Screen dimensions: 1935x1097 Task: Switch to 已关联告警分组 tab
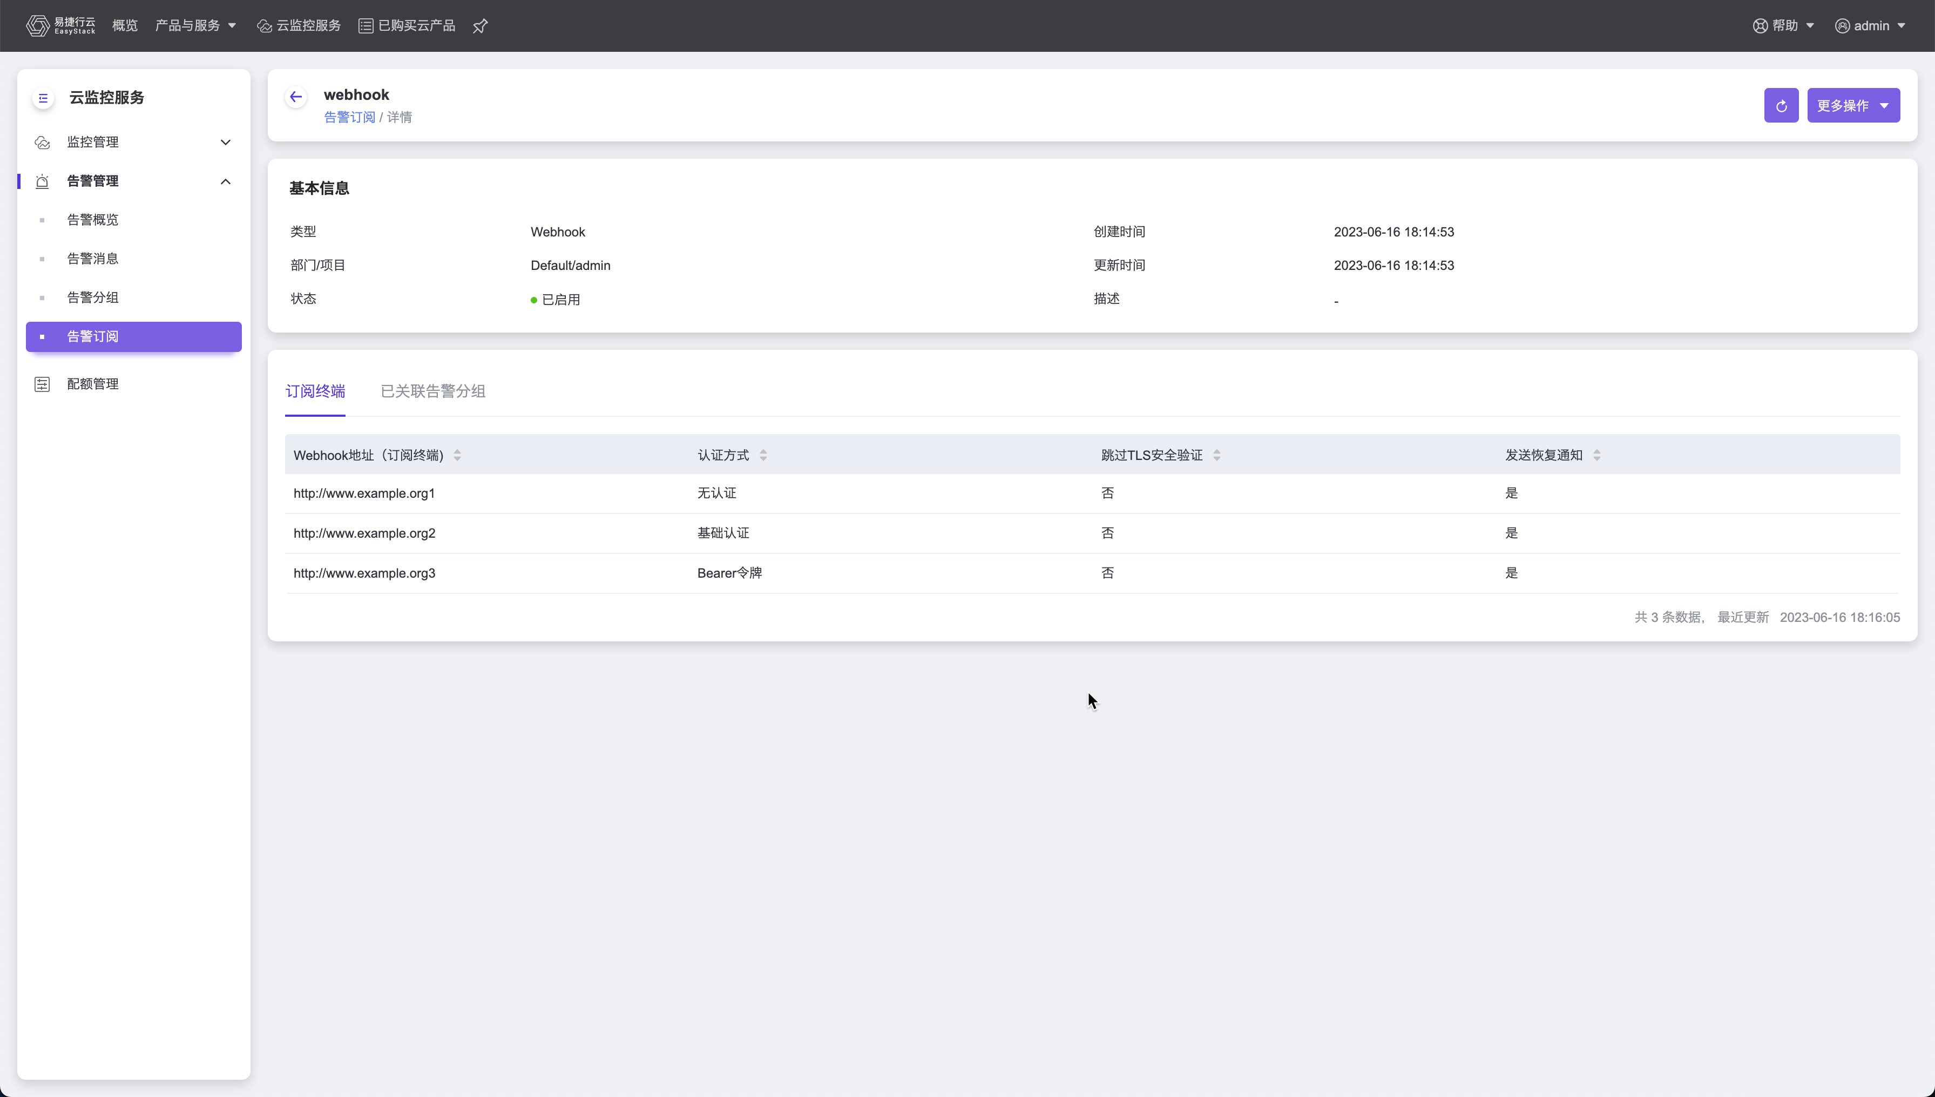click(x=432, y=391)
